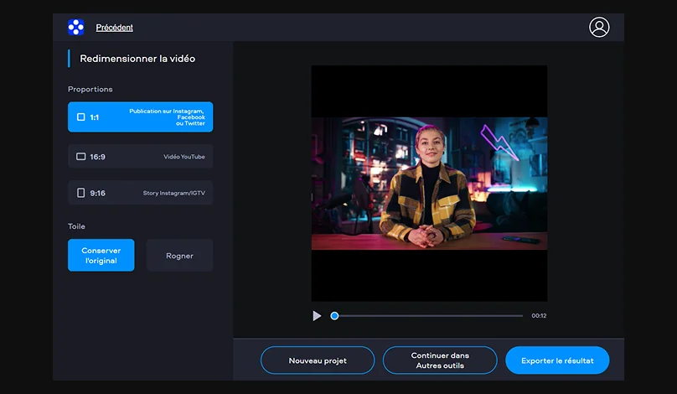Click the middle of the video progress track

(x=428, y=316)
